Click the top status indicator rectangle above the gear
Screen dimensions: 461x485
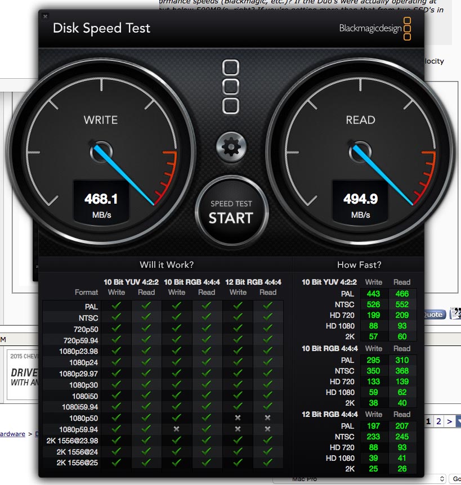[x=231, y=68]
